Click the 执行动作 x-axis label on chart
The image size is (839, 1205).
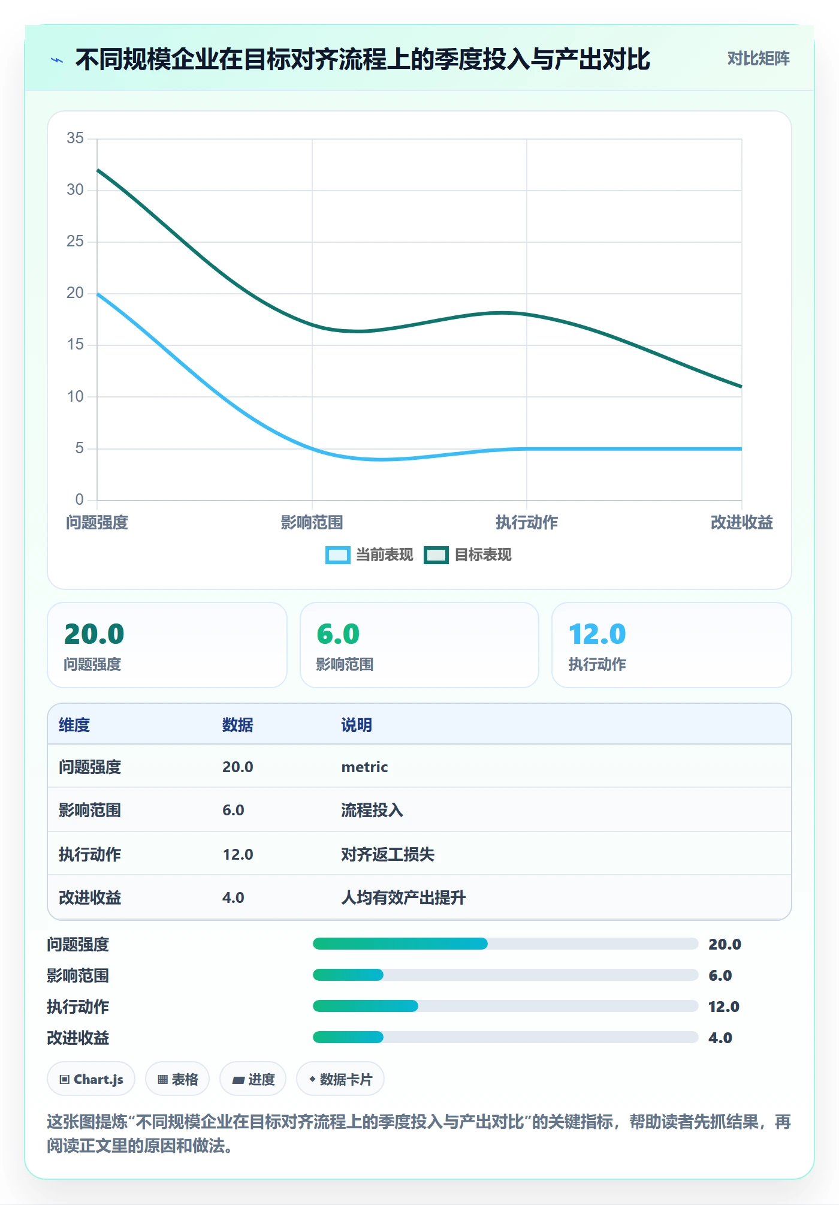coord(527,523)
